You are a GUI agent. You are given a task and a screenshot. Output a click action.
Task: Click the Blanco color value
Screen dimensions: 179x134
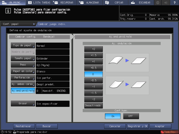click(53, 71)
